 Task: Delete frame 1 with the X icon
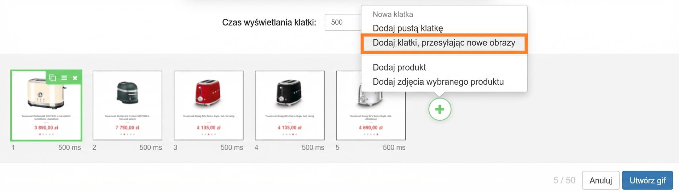pos(75,78)
